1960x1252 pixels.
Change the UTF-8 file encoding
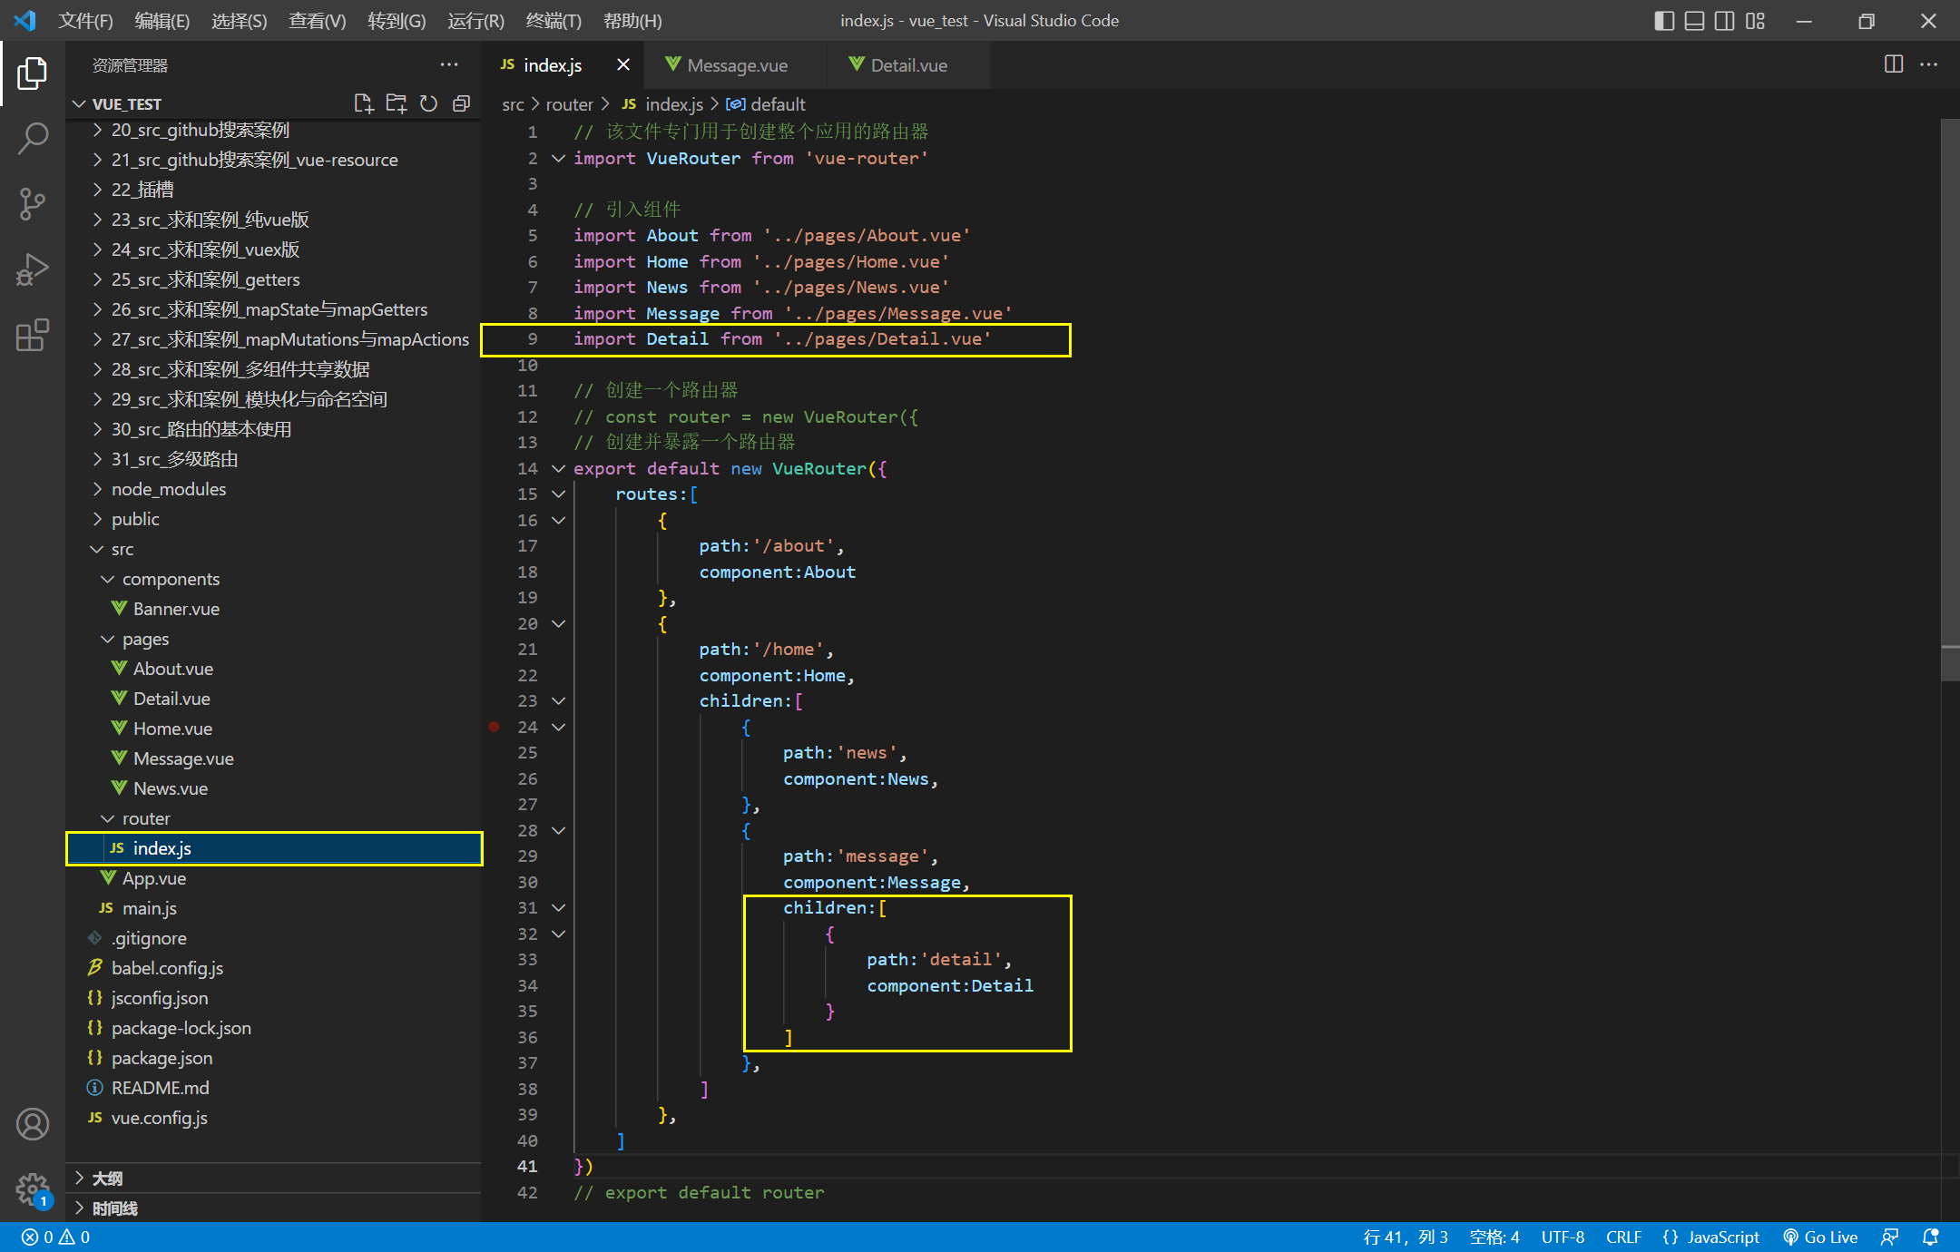click(1562, 1237)
